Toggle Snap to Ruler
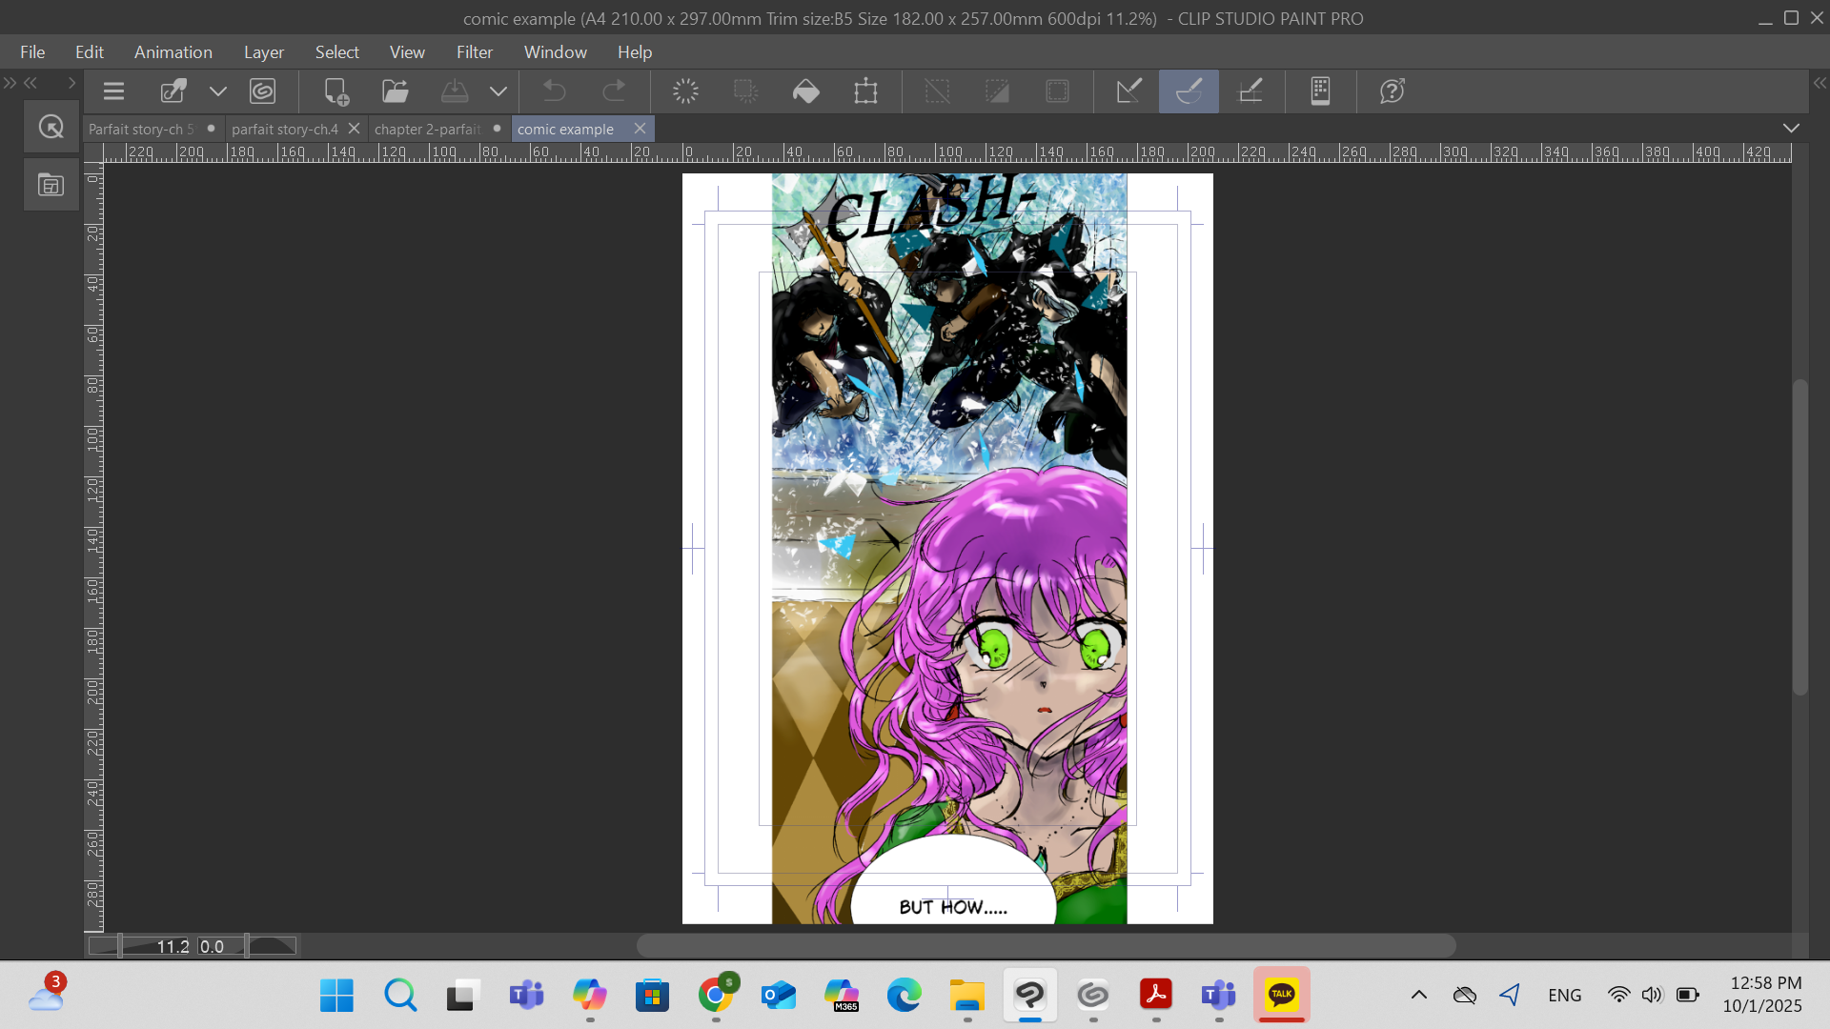Image resolution: width=1830 pixels, height=1029 pixels. click(x=1129, y=91)
